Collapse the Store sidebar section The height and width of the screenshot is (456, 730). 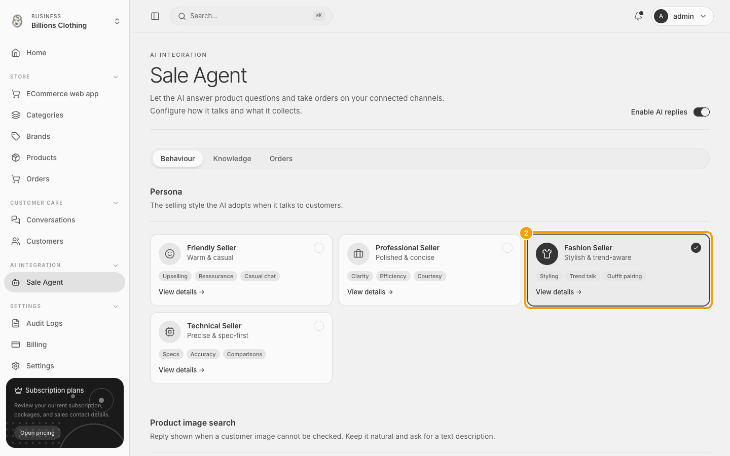(116, 77)
